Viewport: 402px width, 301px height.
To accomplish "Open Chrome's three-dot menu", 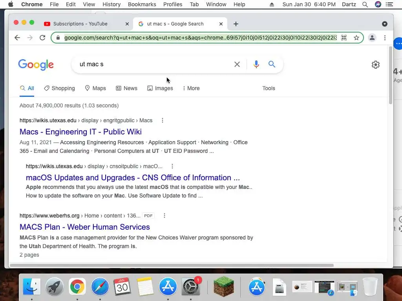I will (385, 38).
